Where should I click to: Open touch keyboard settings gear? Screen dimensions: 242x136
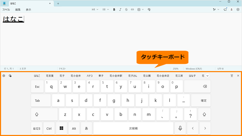[4, 76]
